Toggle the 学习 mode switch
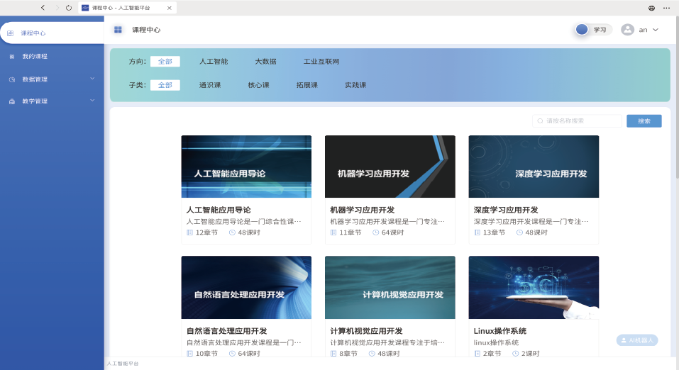Viewport: 679px width, 370px height. pyautogui.click(x=583, y=30)
